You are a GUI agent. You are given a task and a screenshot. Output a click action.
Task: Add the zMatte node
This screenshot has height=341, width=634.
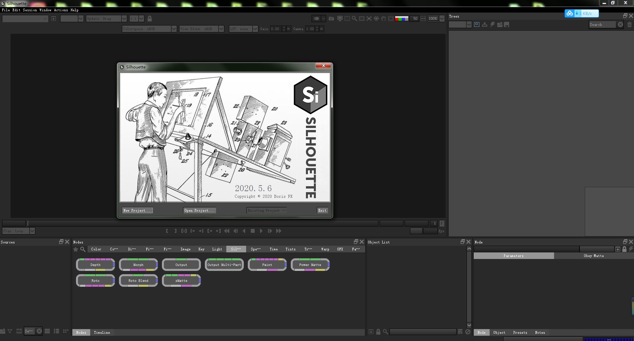tap(181, 280)
